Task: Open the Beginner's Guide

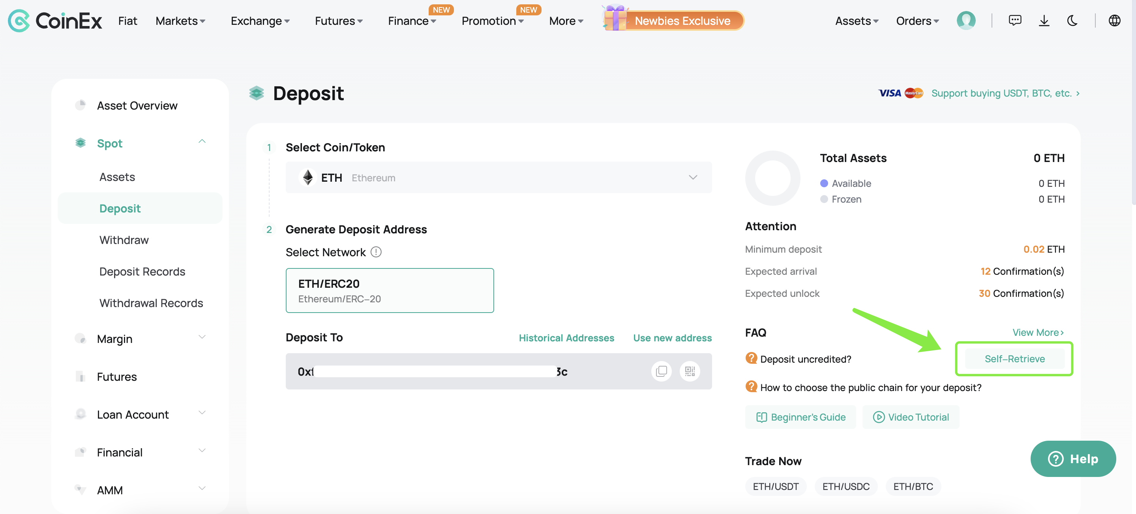Action: [x=800, y=417]
